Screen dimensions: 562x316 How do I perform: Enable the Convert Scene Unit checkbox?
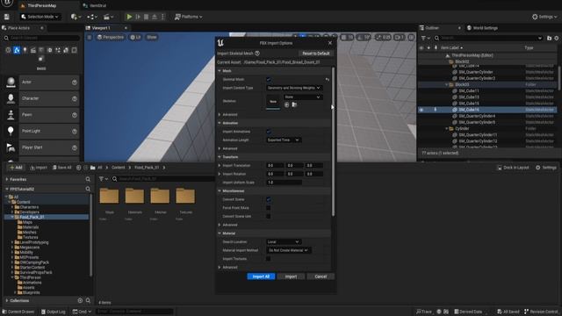(x=269, y=217)
